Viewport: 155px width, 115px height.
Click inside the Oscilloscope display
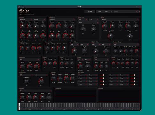pos(75,96)
